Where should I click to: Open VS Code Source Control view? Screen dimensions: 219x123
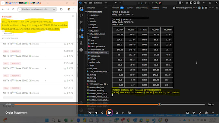pyautogui.click(x=81, y=22)
